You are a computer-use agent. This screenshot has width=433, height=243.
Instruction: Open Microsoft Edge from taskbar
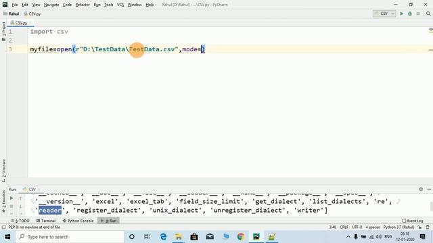[x=163, y=237]
